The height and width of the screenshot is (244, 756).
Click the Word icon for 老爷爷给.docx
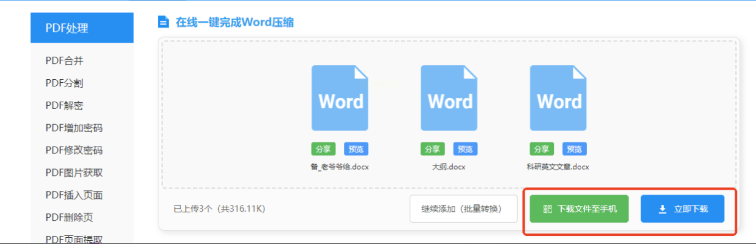coord(340,98)
